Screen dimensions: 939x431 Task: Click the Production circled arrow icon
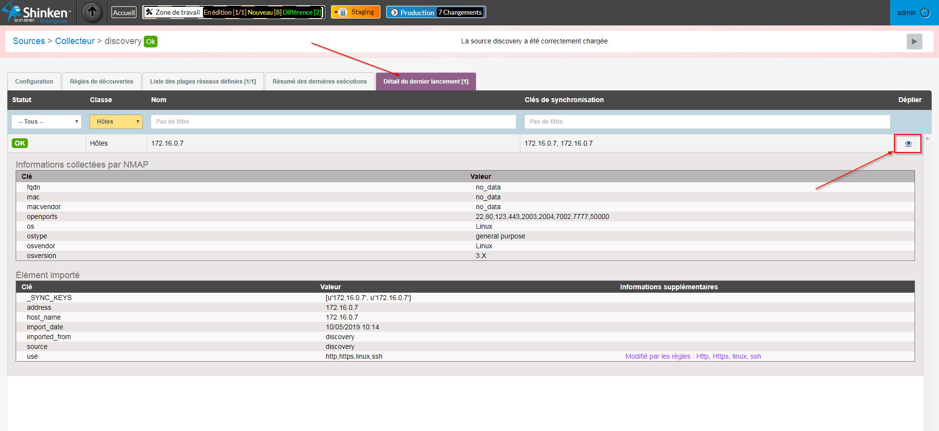tap(394, 13)
